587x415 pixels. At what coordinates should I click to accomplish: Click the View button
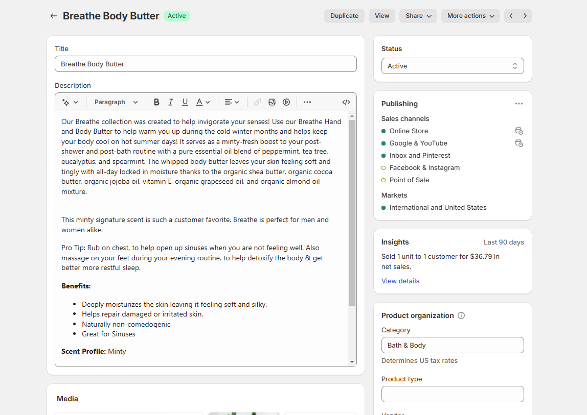click(382, 16)
